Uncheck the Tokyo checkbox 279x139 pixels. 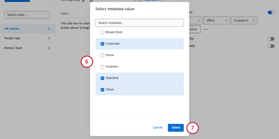click(x=102, y=90)
